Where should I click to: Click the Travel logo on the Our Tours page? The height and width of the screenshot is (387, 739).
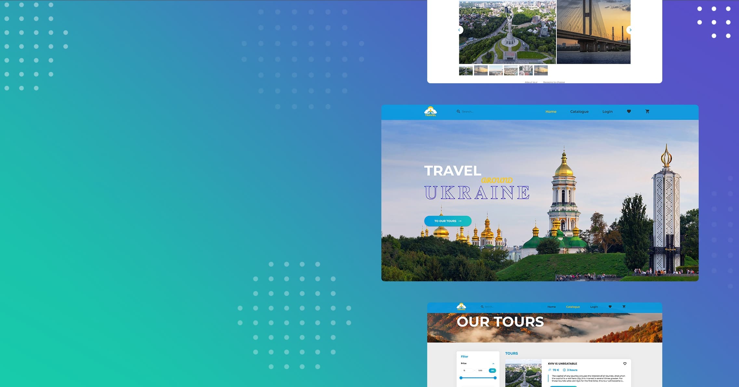coord(461,307)
